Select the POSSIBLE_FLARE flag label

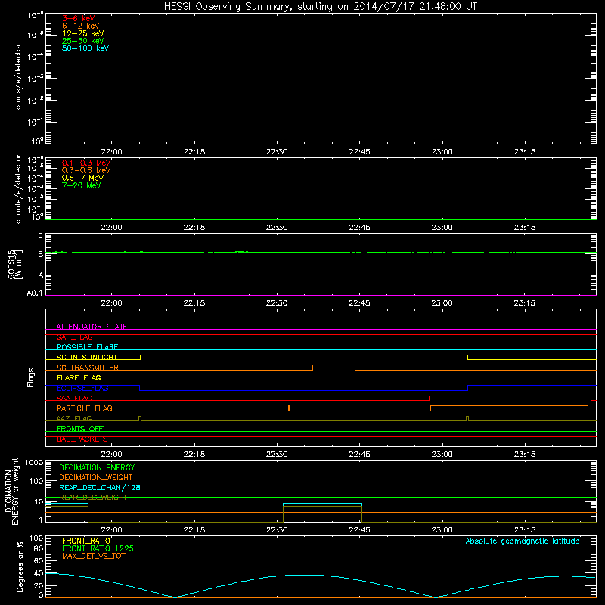click(x=87, y=347)
